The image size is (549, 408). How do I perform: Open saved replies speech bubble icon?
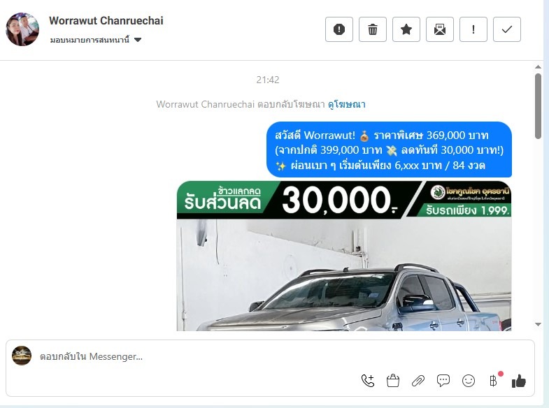click(x=443, y=381)
